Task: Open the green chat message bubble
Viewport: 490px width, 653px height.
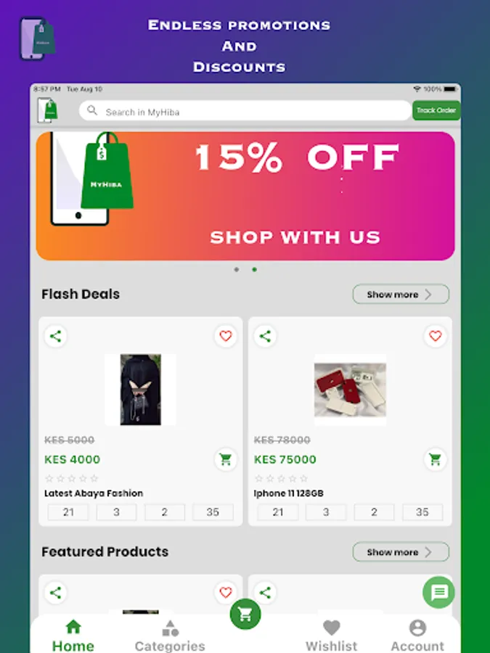Action: 439,592
